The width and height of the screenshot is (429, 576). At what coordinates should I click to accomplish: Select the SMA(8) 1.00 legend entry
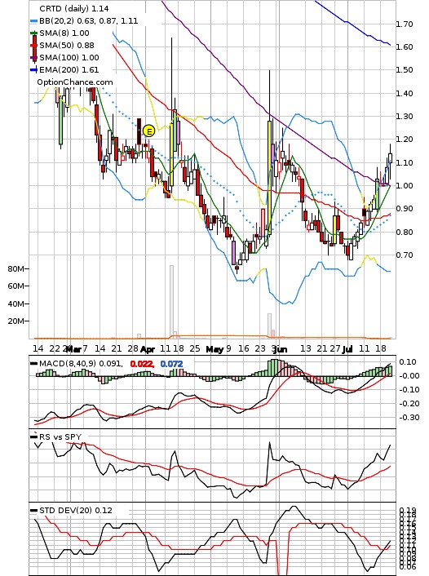coord(64,33)
